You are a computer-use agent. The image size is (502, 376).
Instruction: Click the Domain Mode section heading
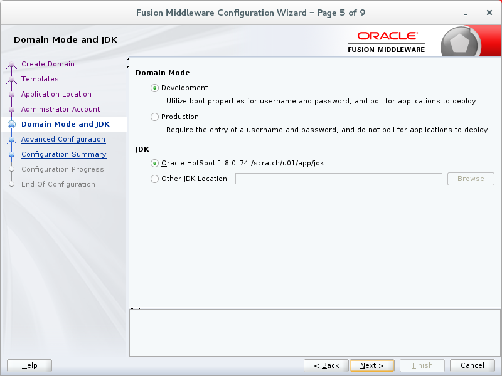click(163, 73)
